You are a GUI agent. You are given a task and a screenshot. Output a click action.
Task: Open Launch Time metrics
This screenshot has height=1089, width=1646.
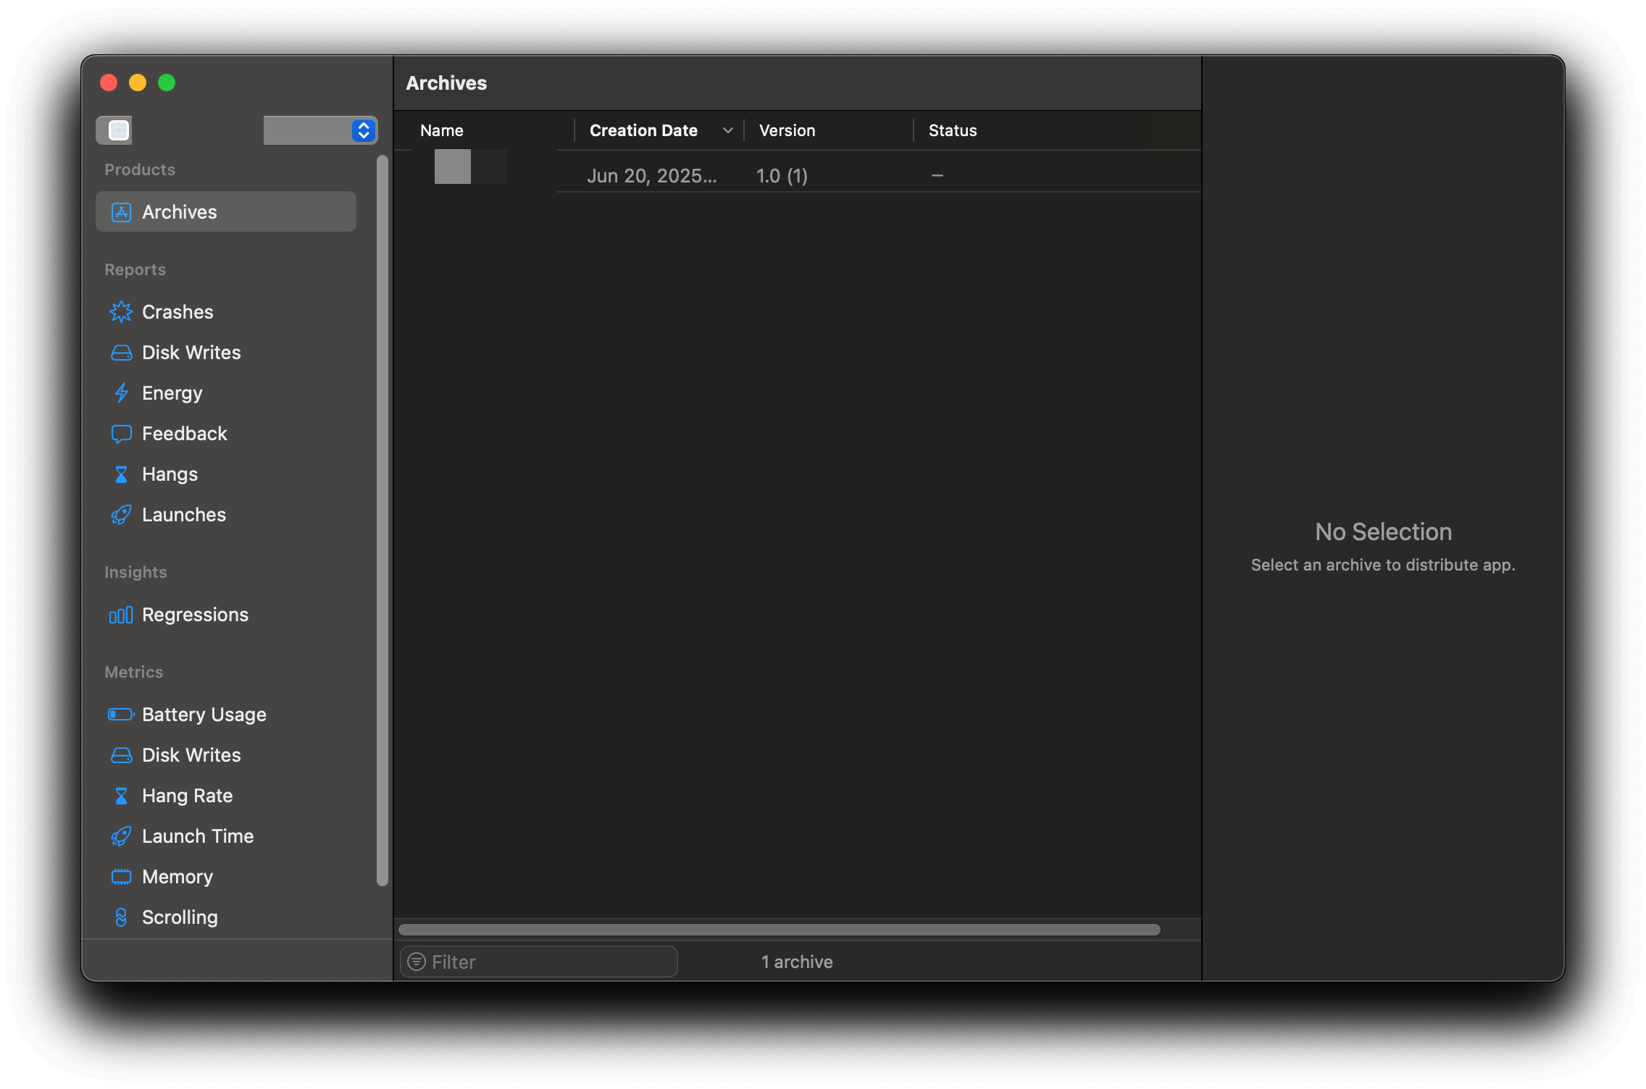[197, 836]
